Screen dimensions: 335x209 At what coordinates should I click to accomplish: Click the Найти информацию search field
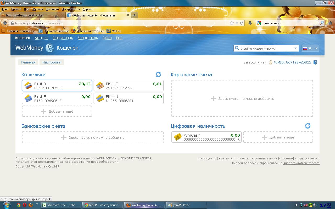pyautogui.click(x=266, y=48)
